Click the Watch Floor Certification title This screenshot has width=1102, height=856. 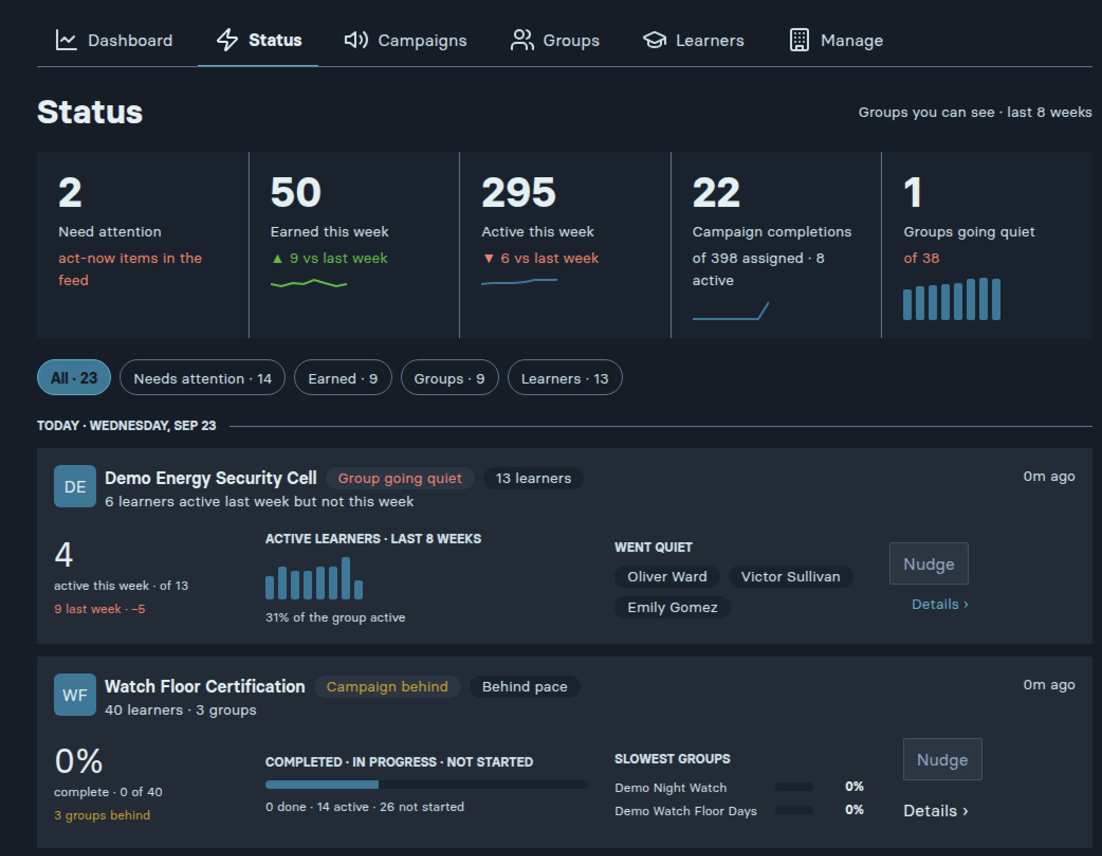point(205,687)
